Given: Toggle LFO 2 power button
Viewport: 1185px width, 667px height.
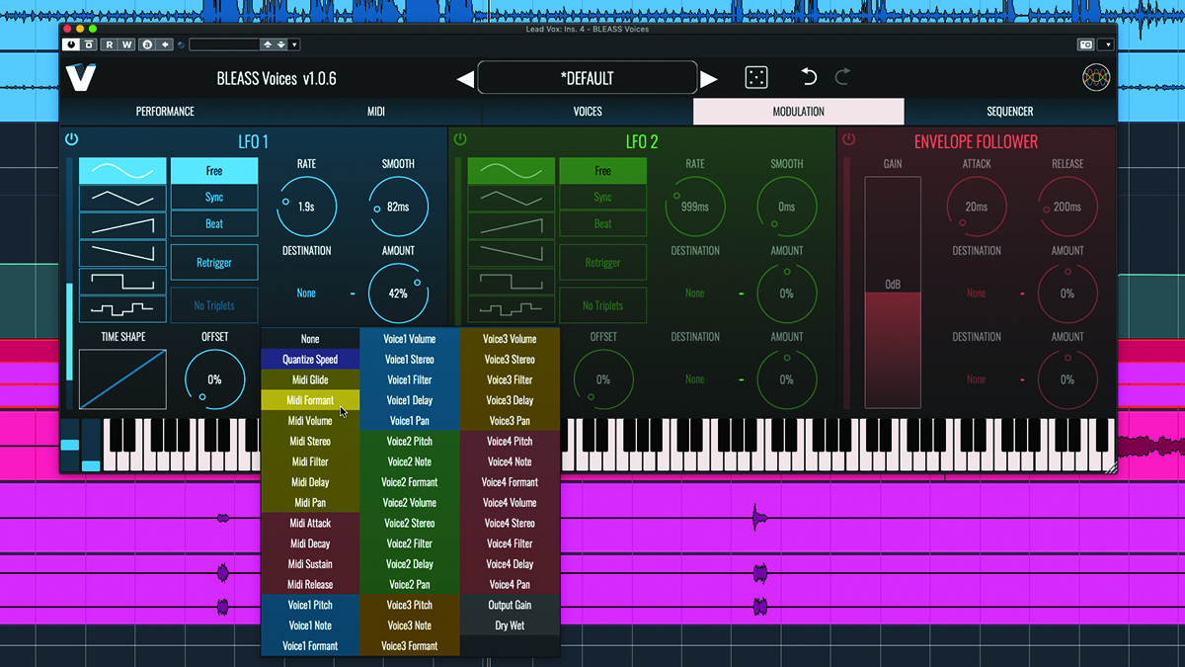Looking at the screenshot, I should (x=460, y=140).
